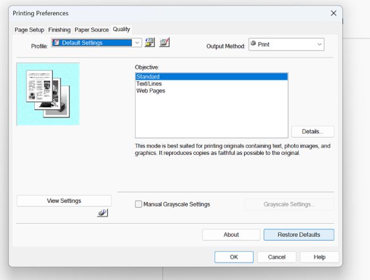Click the page layout preview thumbnail
This screenshot has height=280, width=370.
coord(48,94)
